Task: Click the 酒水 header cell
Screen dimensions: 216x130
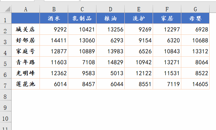Action: (x=54, y=19)
